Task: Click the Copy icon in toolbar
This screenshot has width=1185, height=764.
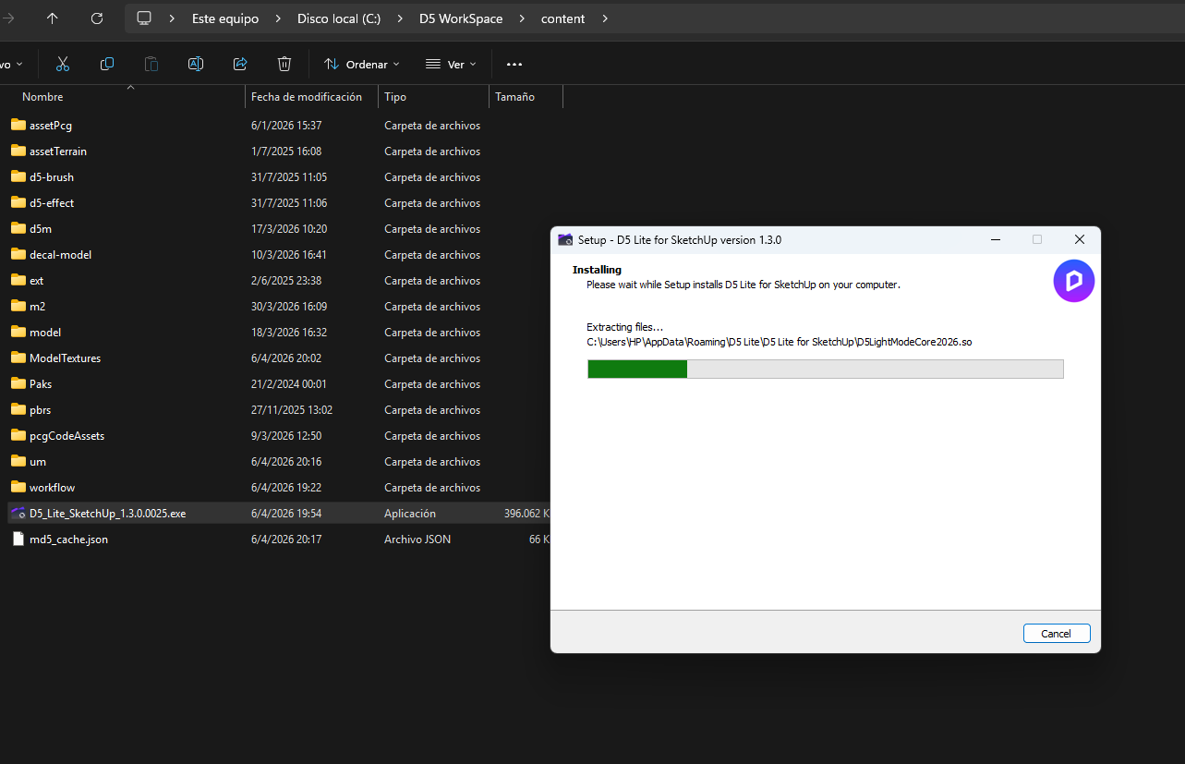Action: [107, 64]
